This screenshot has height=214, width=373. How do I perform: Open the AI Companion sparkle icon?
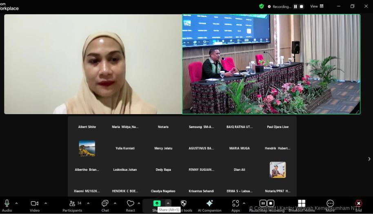coord(209,203)
